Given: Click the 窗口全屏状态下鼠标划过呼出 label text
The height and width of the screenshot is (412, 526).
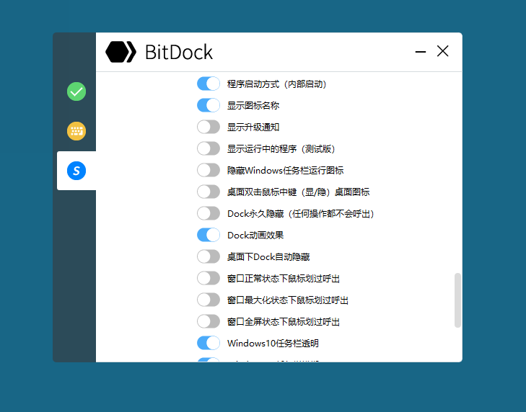Looking at the screenshot, I should tap(284, 321).
